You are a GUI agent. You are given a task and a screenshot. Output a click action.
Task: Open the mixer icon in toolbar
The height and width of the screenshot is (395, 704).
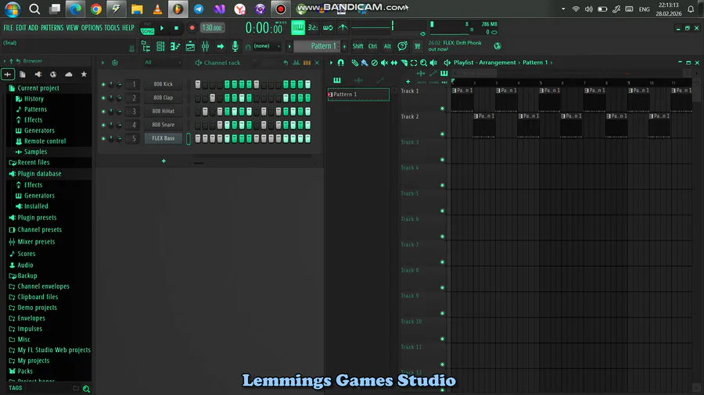pos(205,46)
